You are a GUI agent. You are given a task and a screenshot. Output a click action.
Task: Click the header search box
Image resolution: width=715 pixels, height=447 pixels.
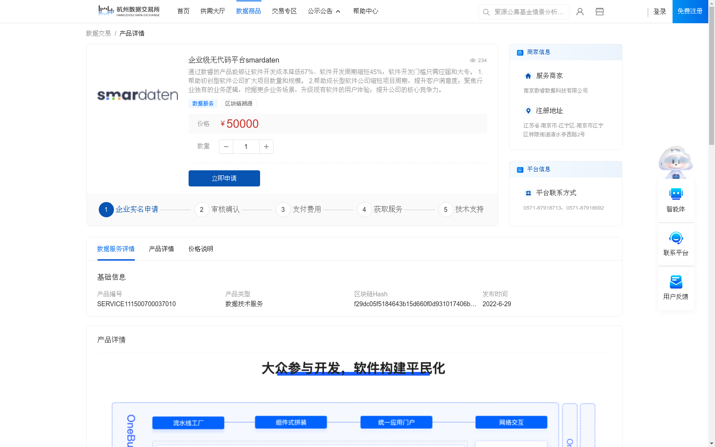524,12
